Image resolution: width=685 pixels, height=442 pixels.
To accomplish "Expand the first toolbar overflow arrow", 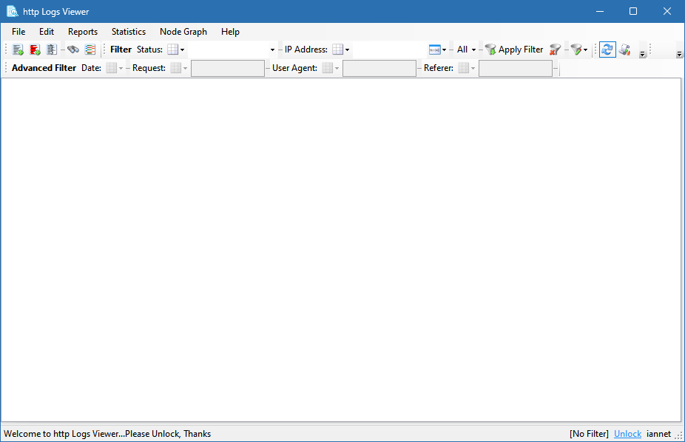I will 642,54.
